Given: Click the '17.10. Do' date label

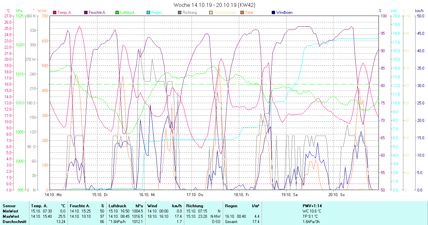Looking at the screenshot, I should coord(195,194).
